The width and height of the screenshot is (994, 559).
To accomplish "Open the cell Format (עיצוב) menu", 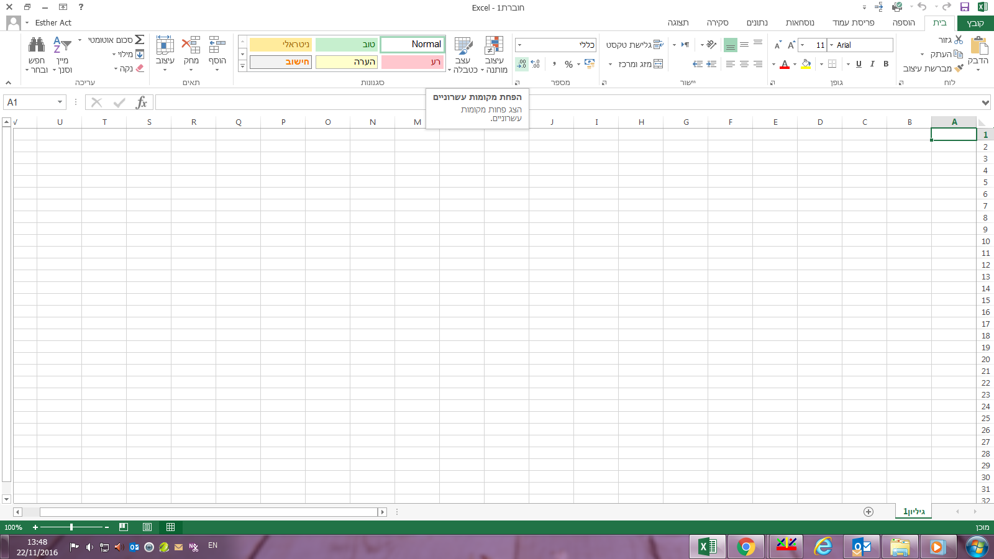I will (x=165, y=54).
